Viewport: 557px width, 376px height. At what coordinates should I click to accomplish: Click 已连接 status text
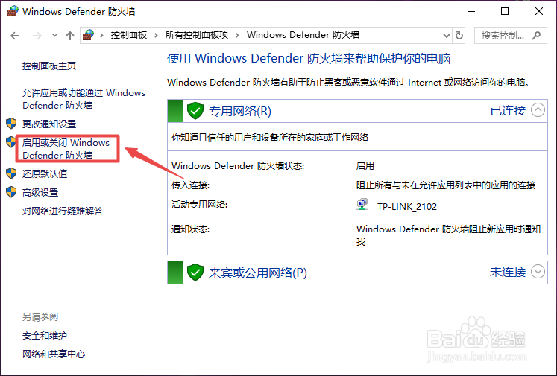click(508, 111)
